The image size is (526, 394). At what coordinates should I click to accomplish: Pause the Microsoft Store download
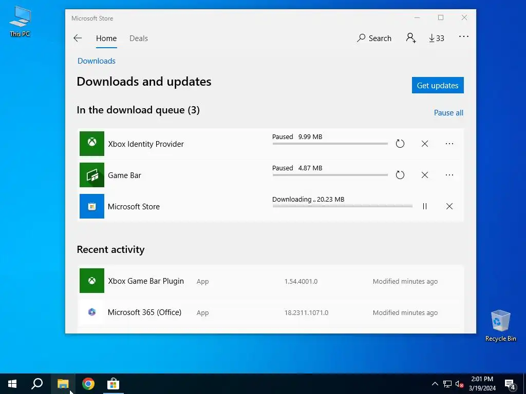(425, 206)
